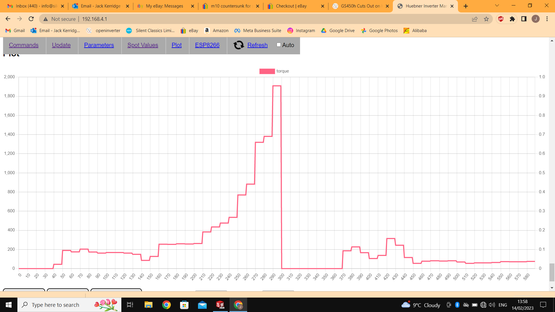Open File Explorer from taskbar
Image resolution: width=555 pixels, height=312 pixels.
[x=148, y=305]
